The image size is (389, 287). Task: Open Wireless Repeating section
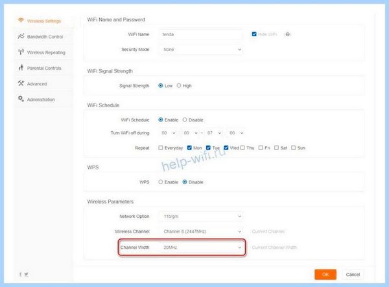(x=43, y=52)
